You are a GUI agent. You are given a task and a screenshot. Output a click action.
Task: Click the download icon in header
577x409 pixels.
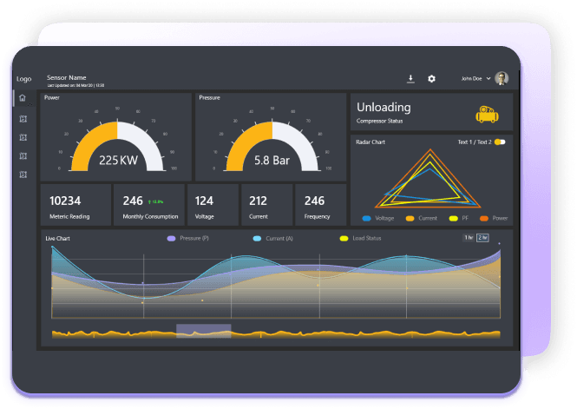coord(410,79)
